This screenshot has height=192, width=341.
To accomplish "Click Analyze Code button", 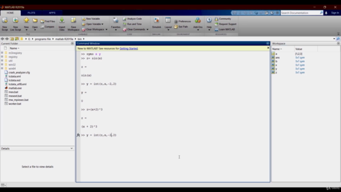I will click(132, 19).
